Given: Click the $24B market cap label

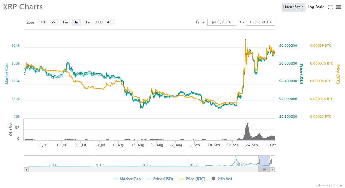Looking at the screenshot, I should click(15, 45).
